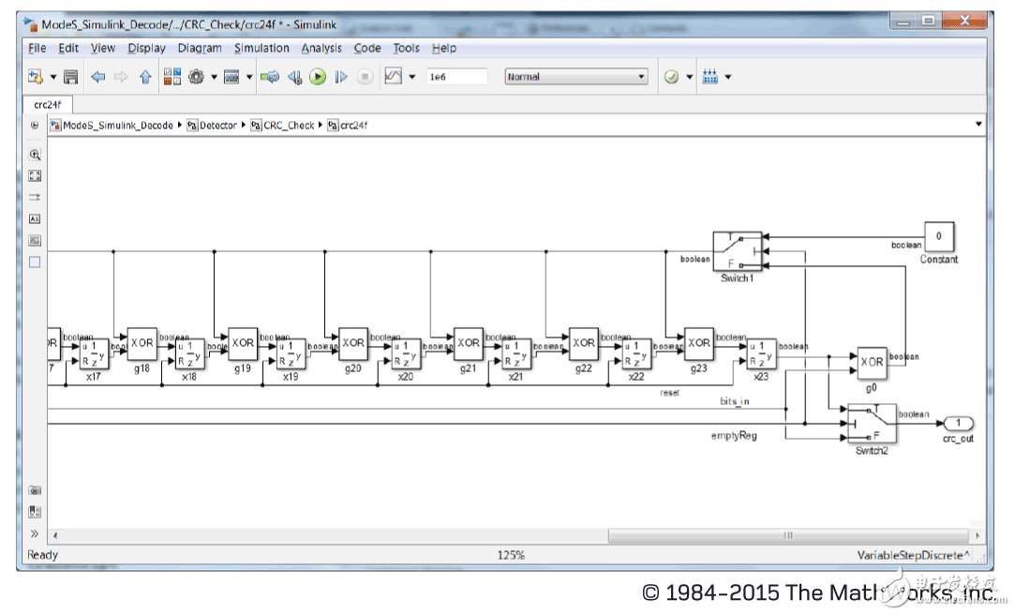Click Detector in the breadcrumb path
This screenshot has width=1015, height=615.
click(x=217, y=125)
